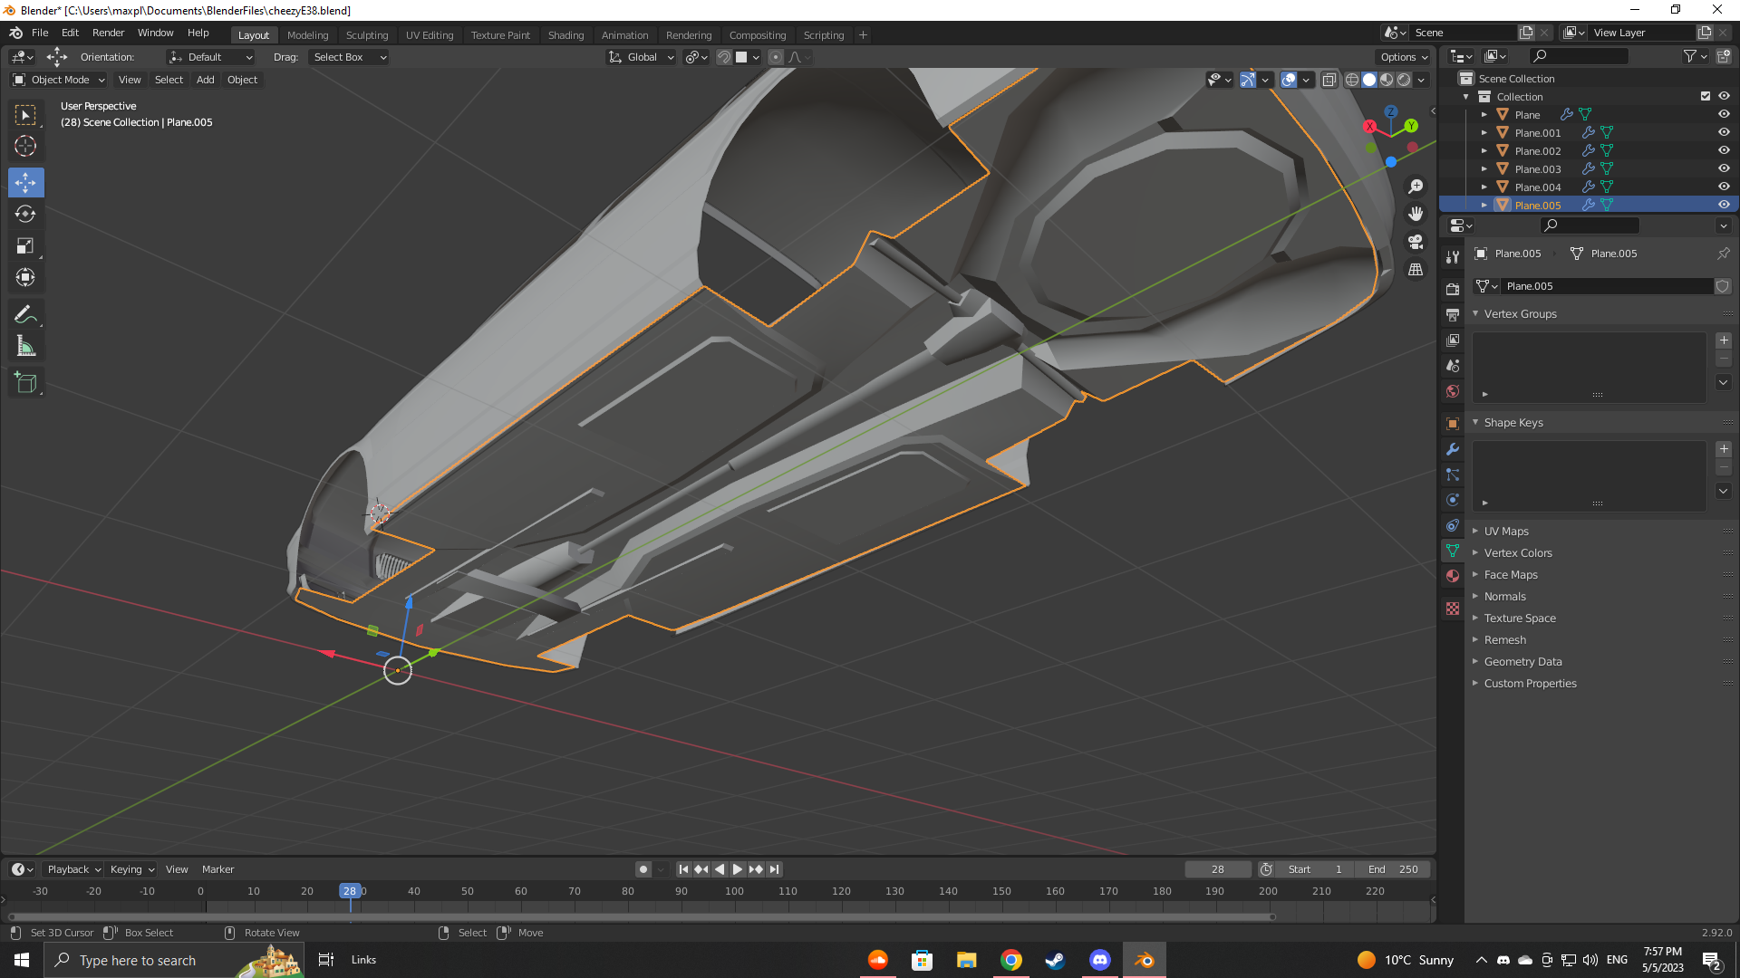Choose the Add Cube tool
Viewport: 1740px width, 978px height.
tap(25, 383)
